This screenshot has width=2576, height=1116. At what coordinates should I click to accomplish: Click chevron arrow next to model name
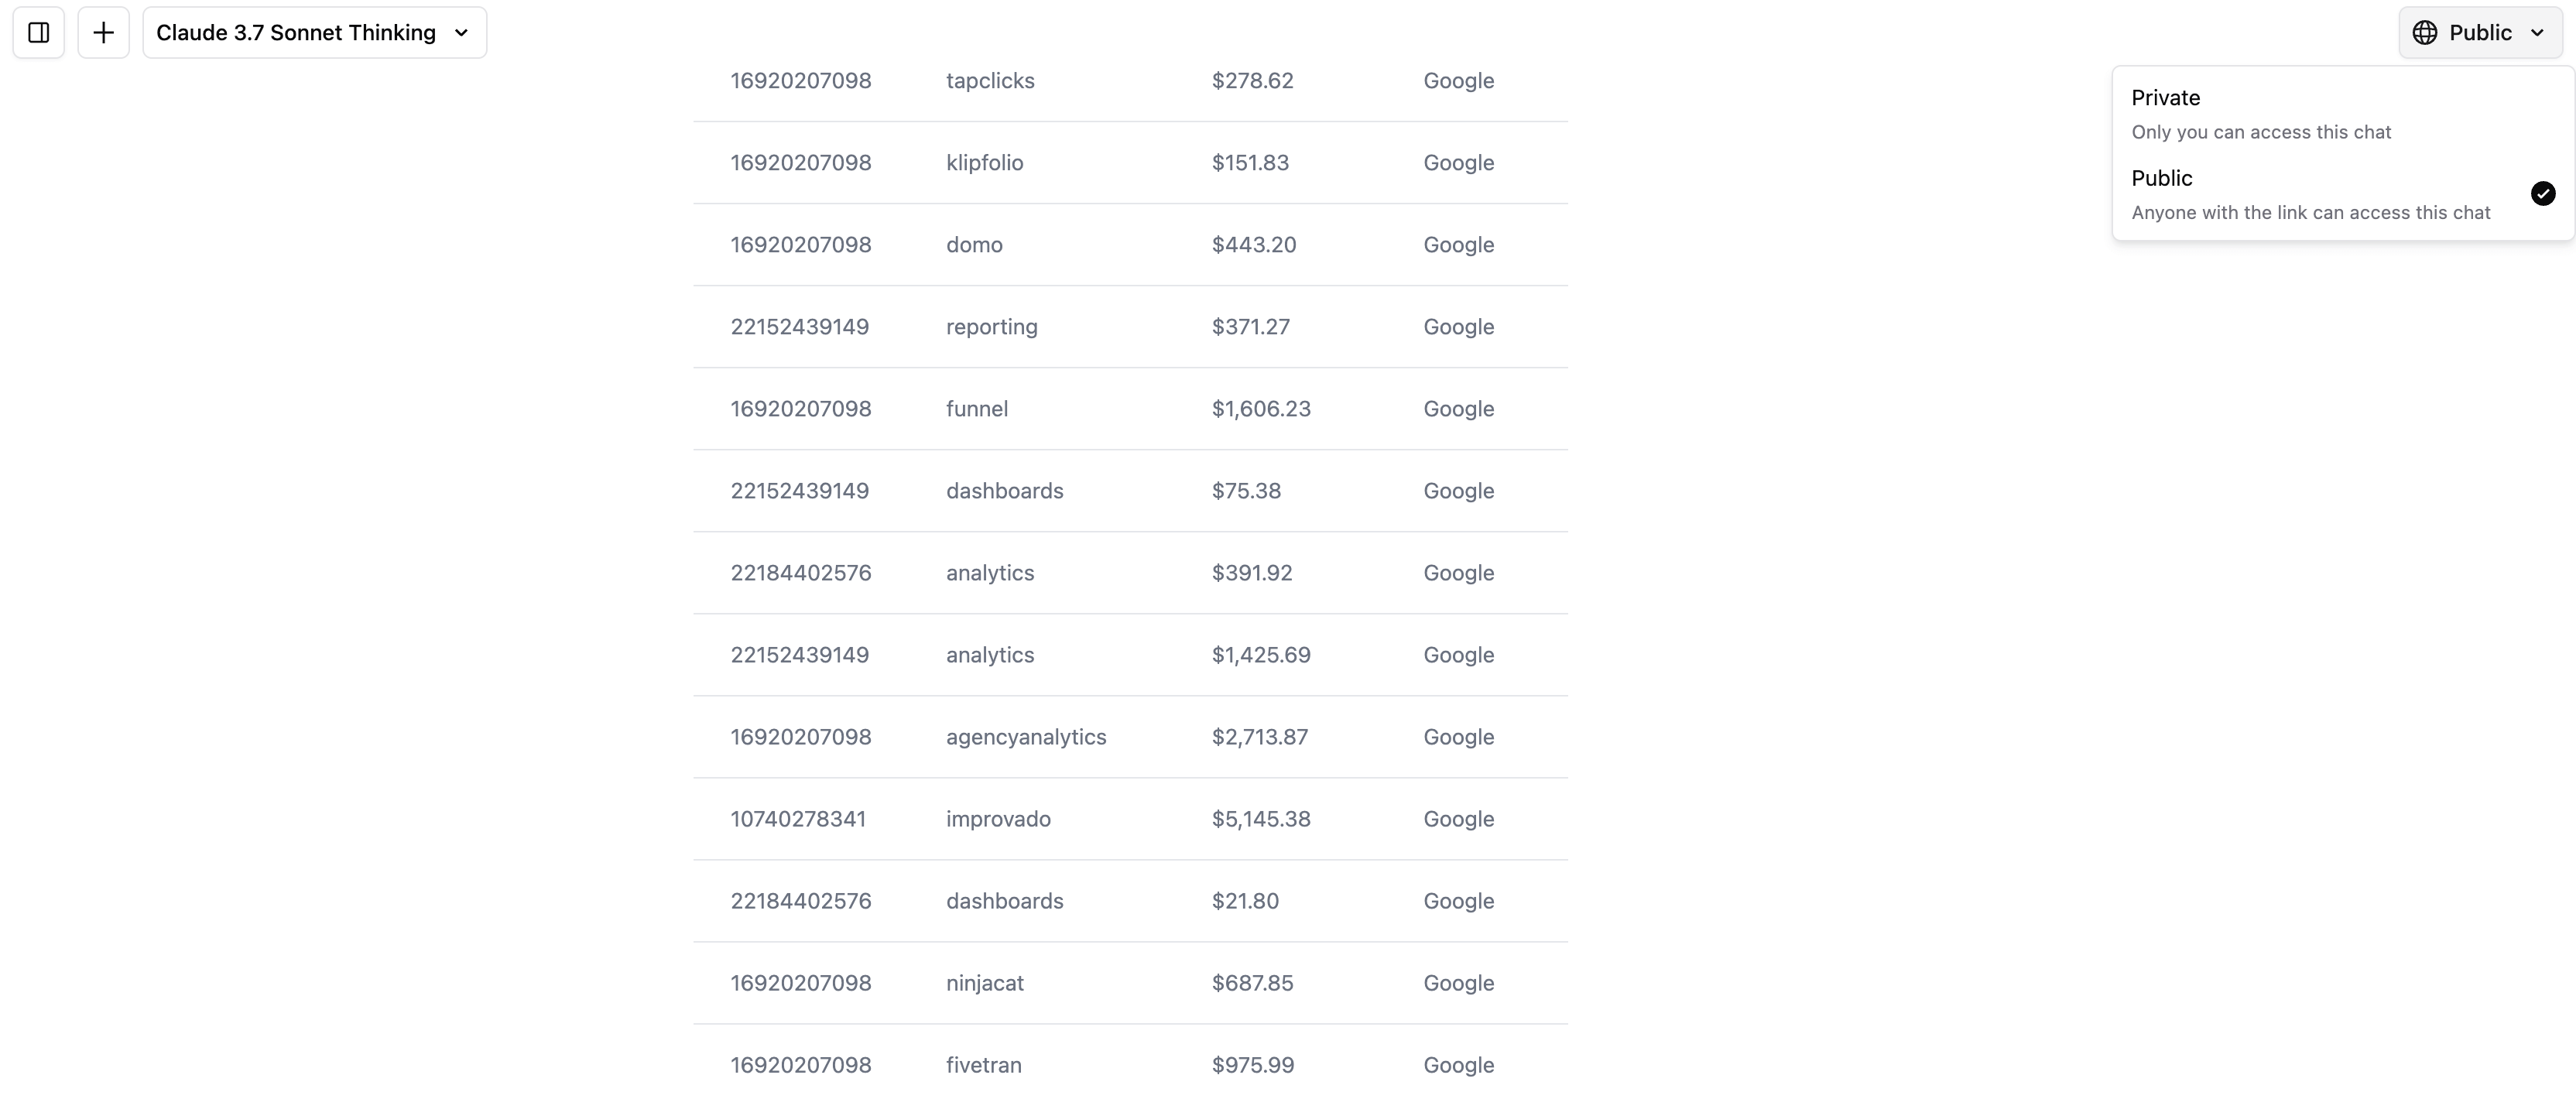(461, 33)
